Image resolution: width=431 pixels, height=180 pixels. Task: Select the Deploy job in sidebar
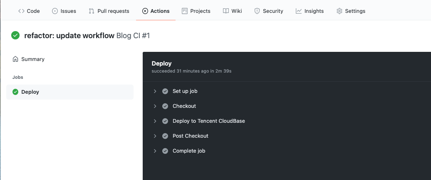[x=30, y=92]
